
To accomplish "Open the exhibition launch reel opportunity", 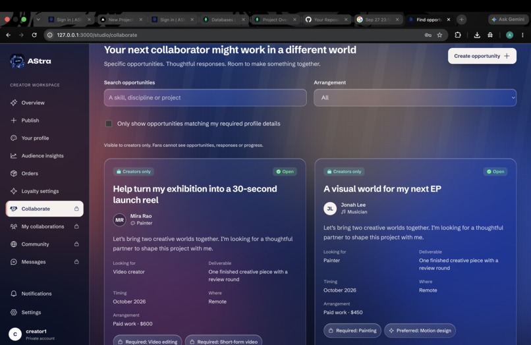I will point(195,194).
